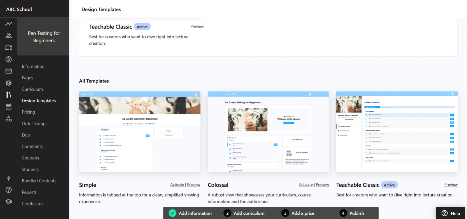The height and width of the screenshot is (219, 467).
Task: Activate the Simple template
Action: click(177, 185)
